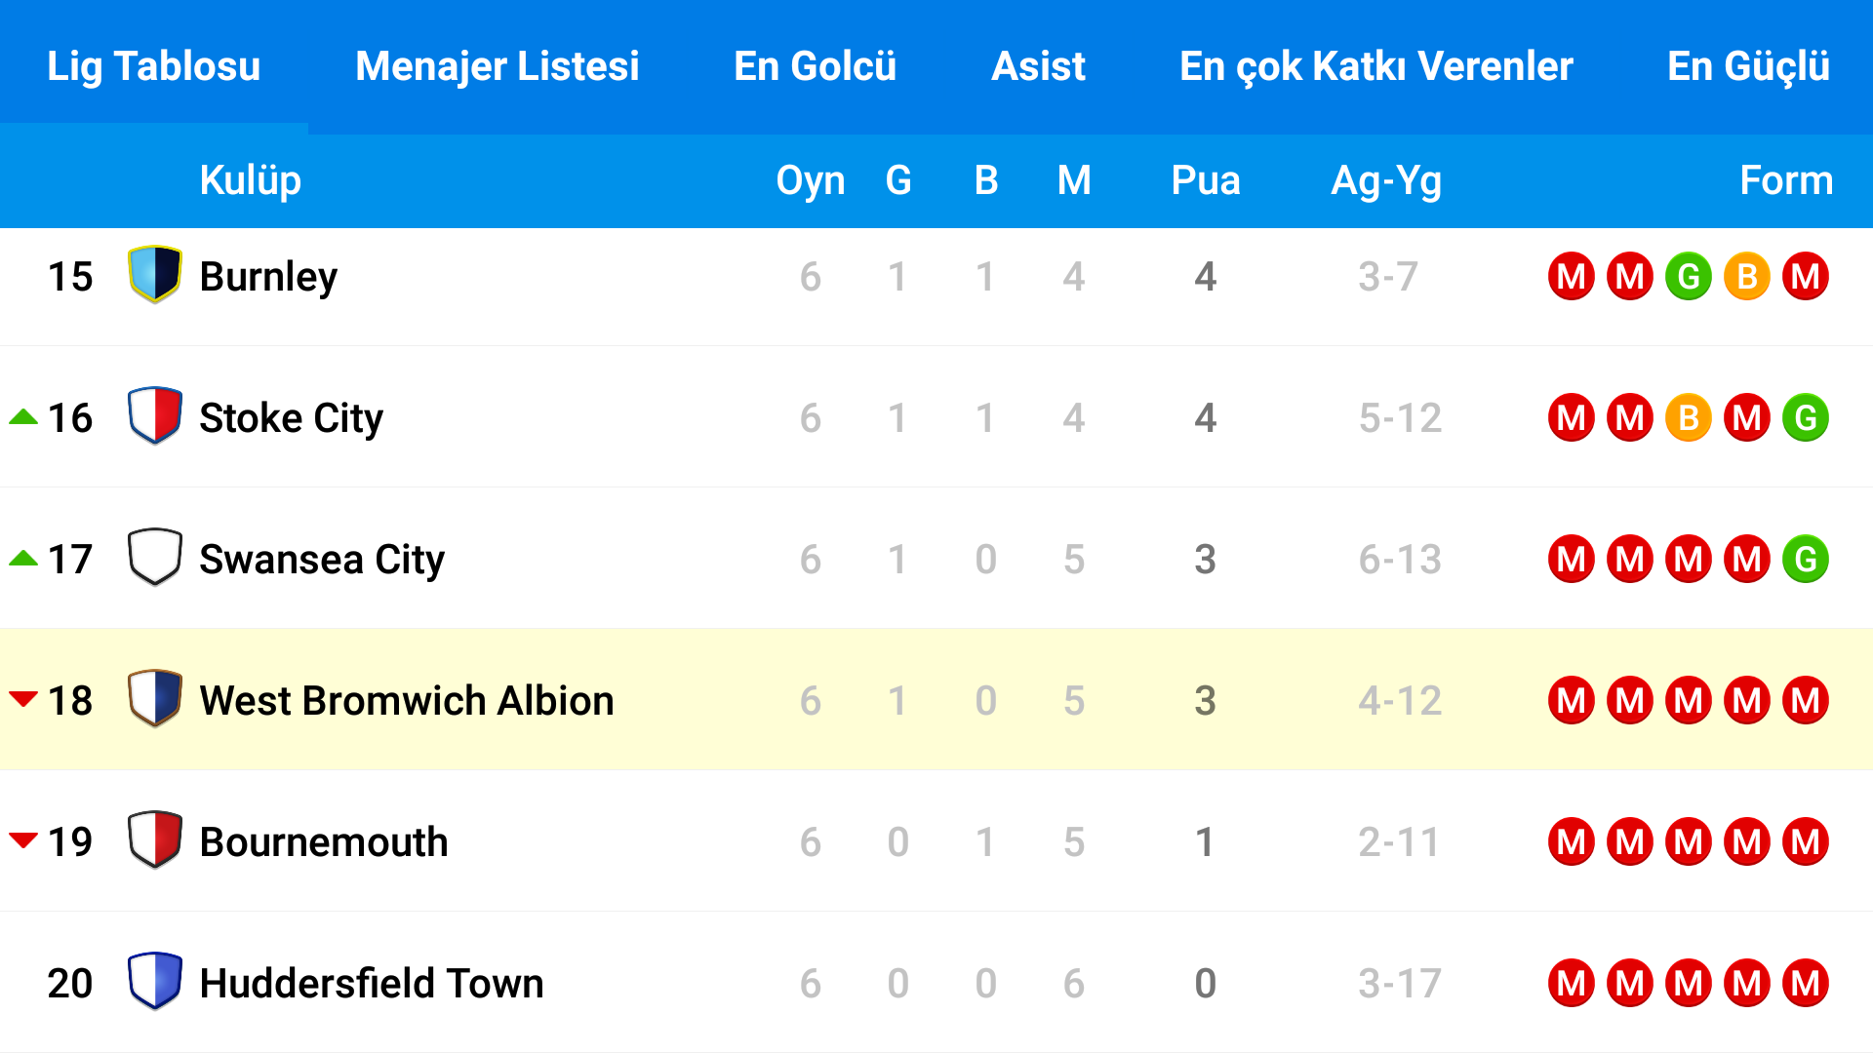Screen dimensions: 1873x1053
Task: Click the green up arrow beside rank 16
Action: tap(23, 417)
